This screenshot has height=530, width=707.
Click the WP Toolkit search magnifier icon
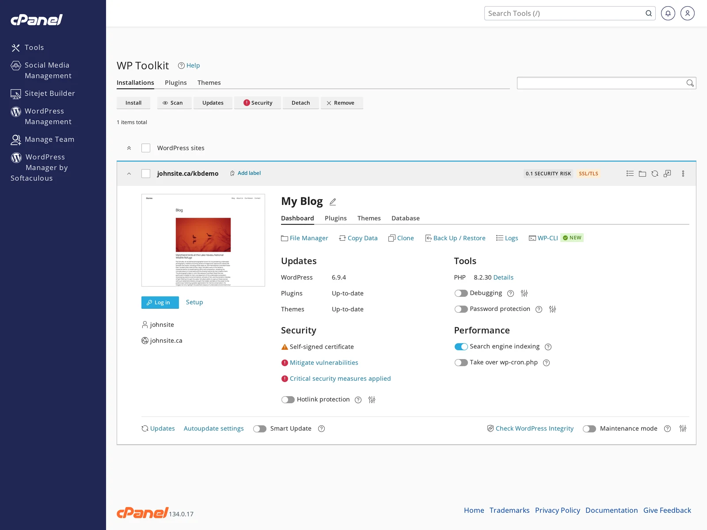tap(690, 83)
